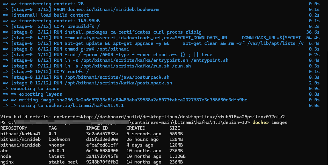Viewport: 328px width, 165px height.
Task: Click the 'node' repository name
Action: [6, 156]
